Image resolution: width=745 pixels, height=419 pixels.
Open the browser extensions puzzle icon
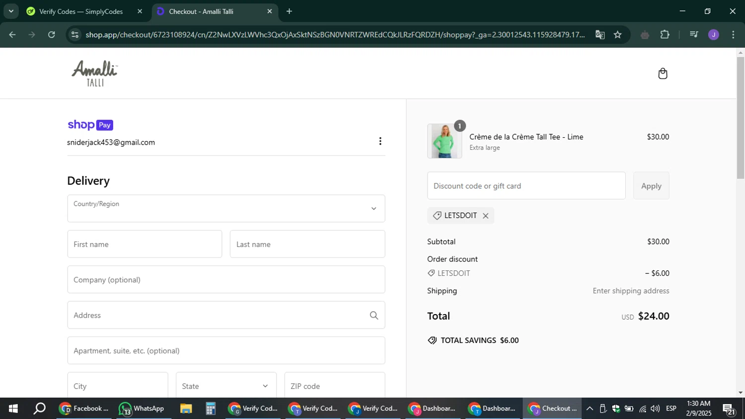665,35
